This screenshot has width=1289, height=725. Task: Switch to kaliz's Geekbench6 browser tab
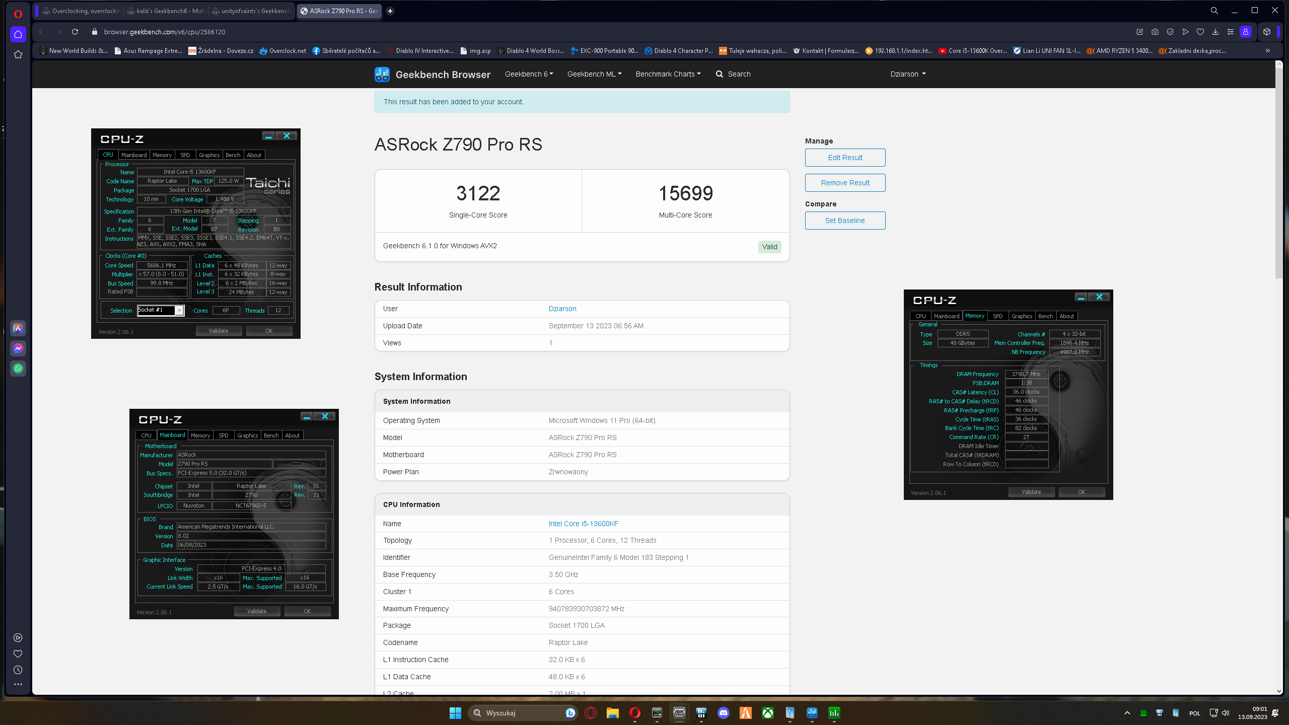coord(166,11)
